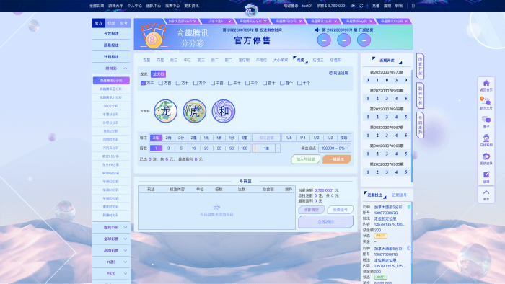Select the 1/2 amount split option
Screen dimensions: 505x284
point(330,138)
